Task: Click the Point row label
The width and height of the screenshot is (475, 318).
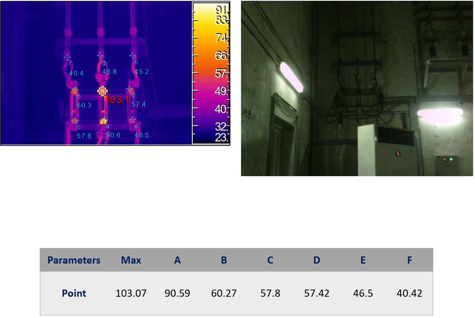Action: tap(74, 293)
